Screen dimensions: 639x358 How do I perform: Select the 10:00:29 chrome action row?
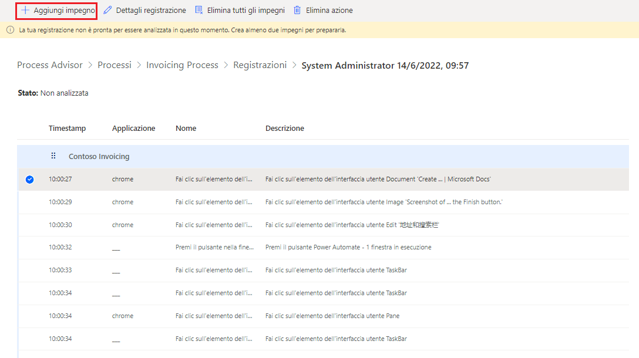point(323,202)
